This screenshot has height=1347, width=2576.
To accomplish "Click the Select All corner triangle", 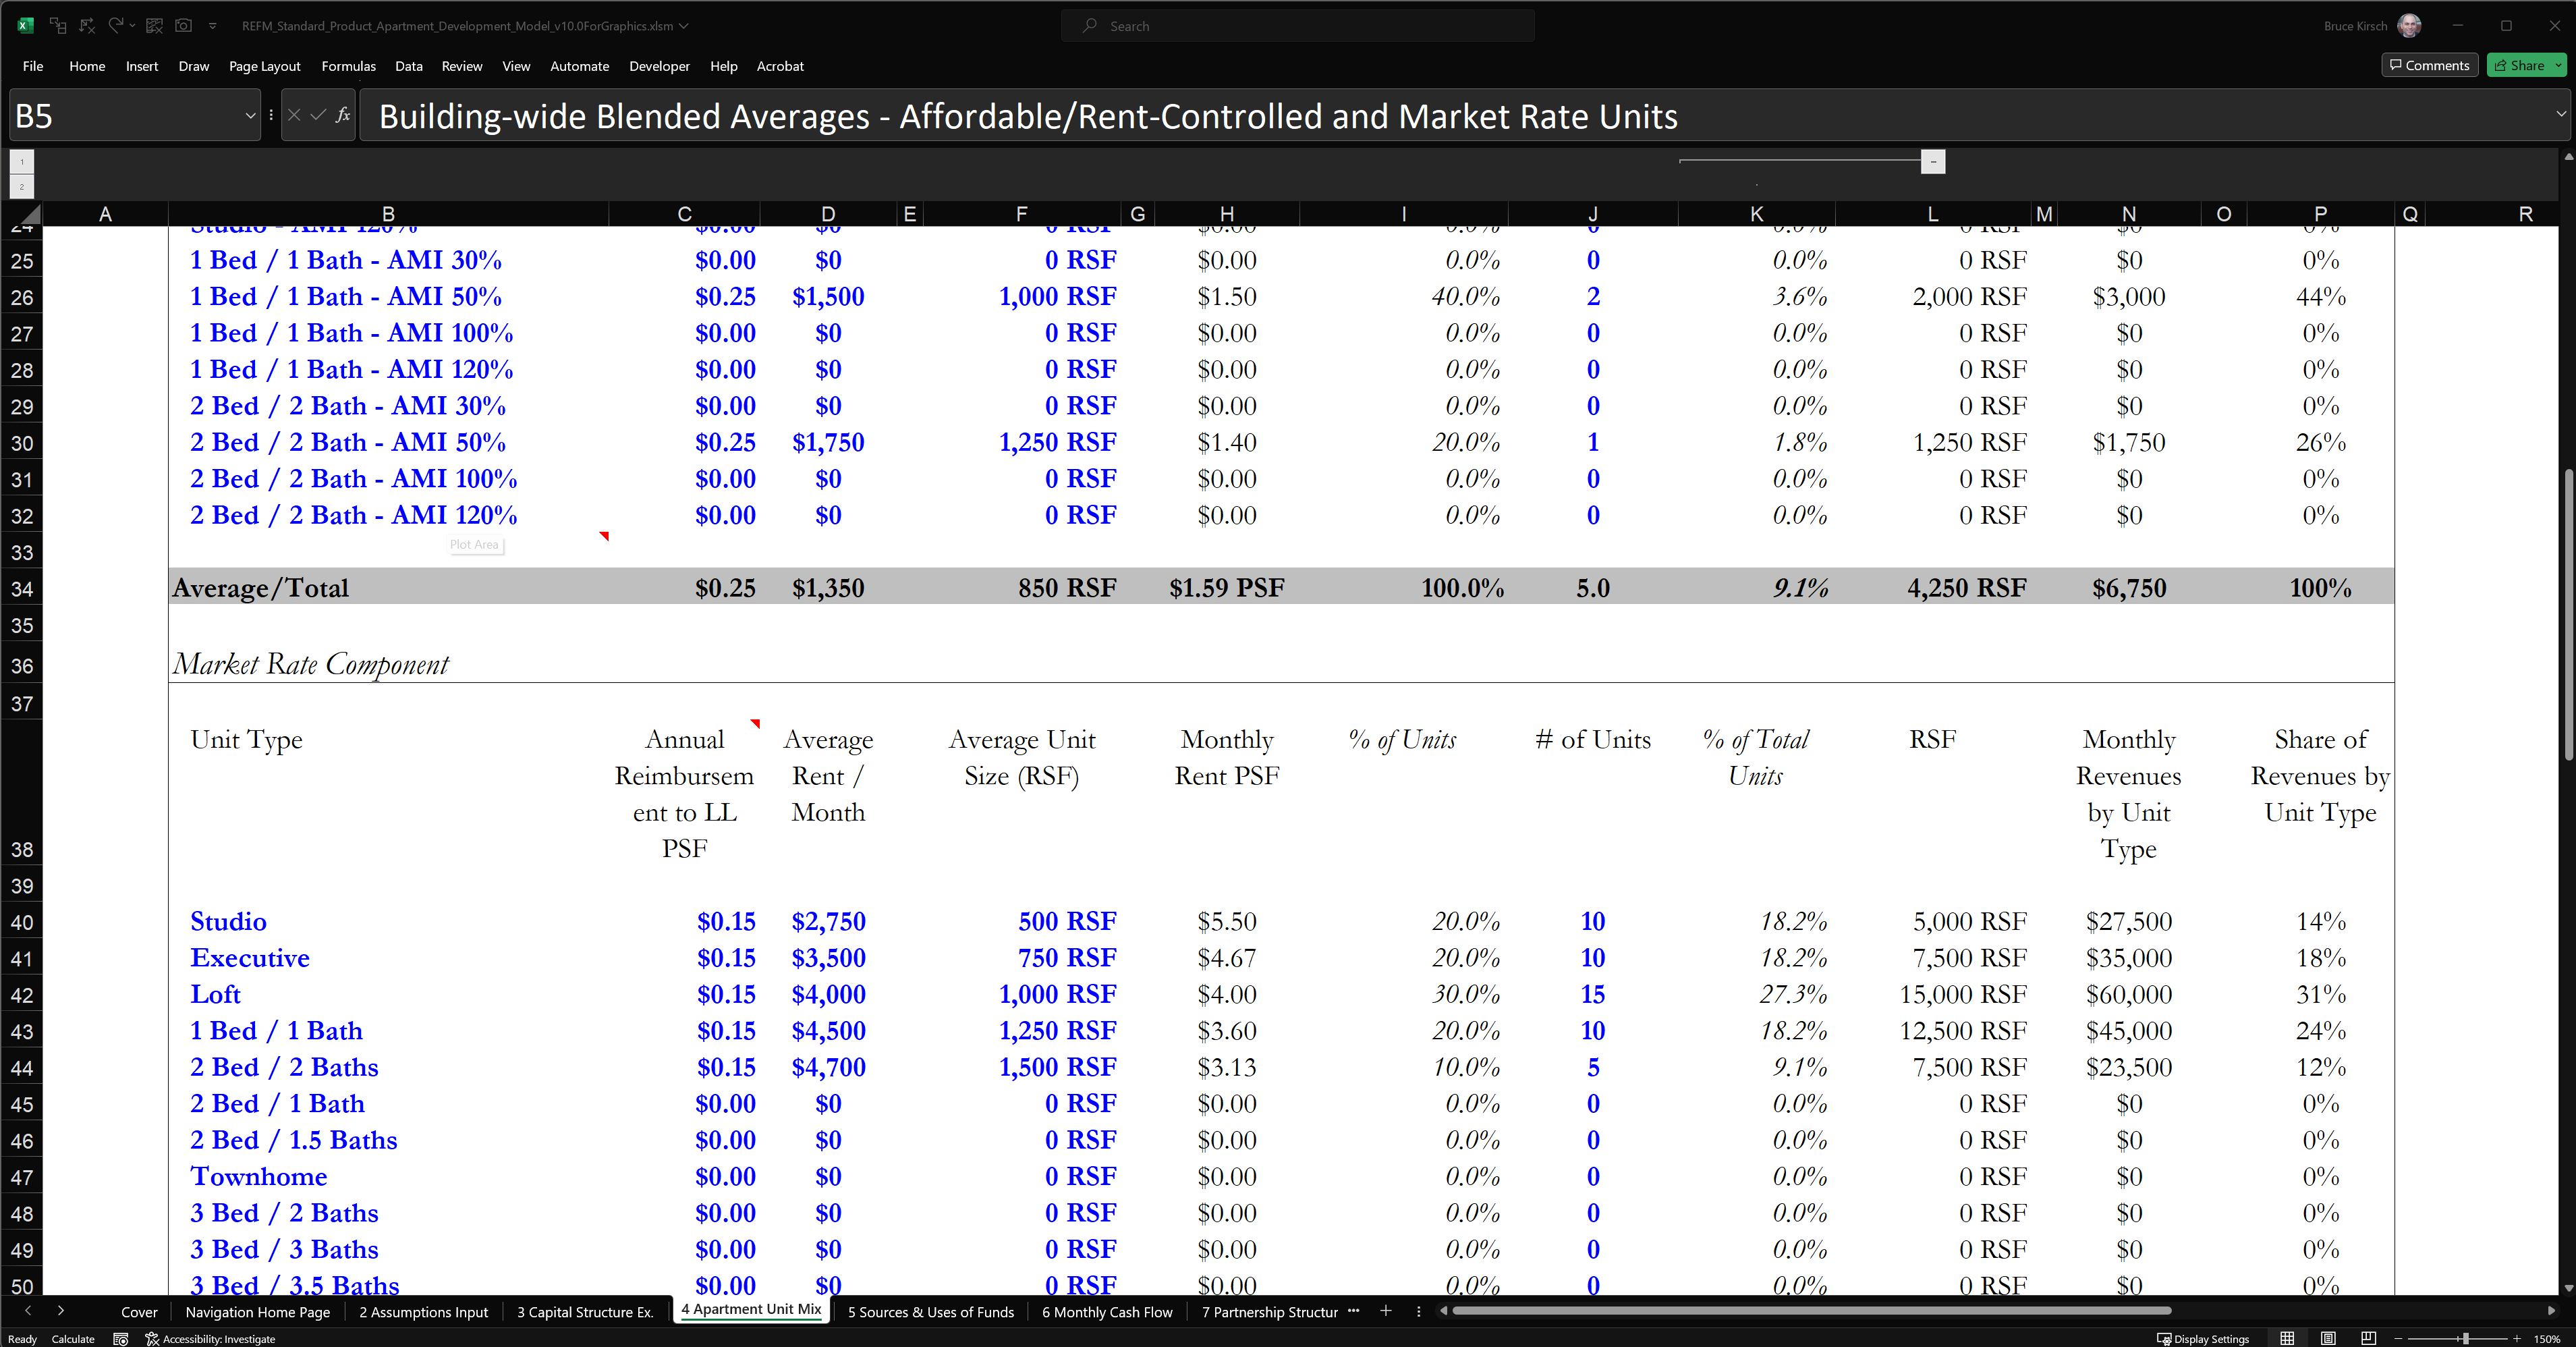I will 30,214.
